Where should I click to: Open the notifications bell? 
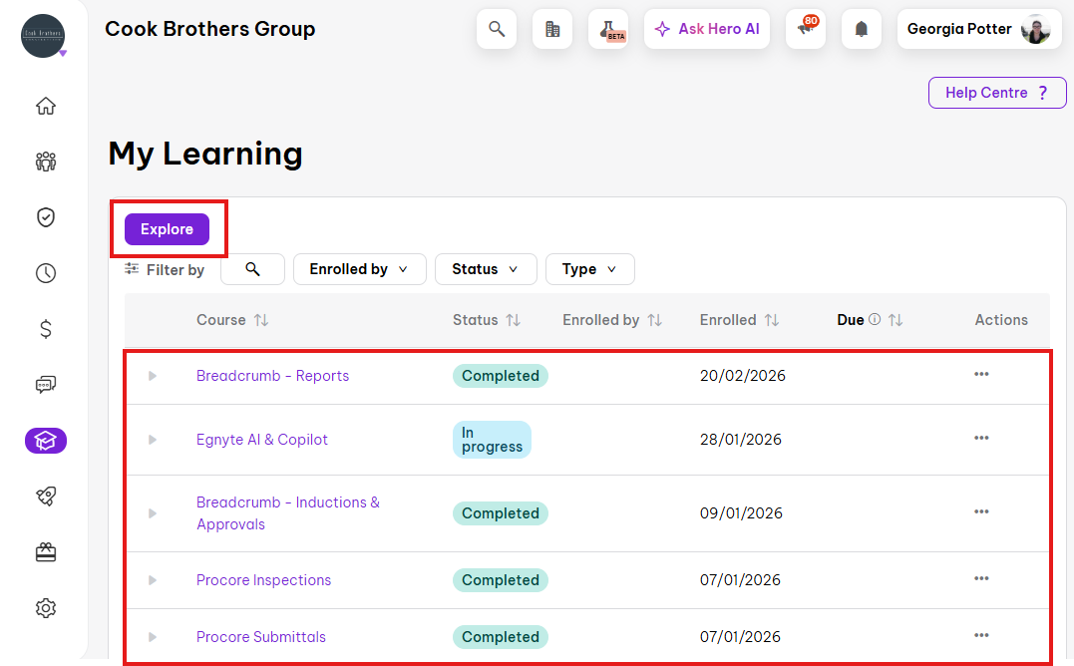(862, 30)
